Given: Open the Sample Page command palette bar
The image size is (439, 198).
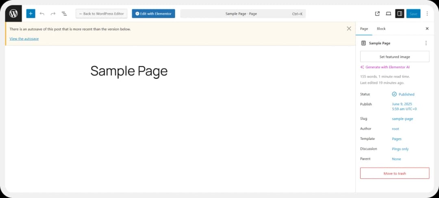Looking at the screenshot, I should click(243, 13).
